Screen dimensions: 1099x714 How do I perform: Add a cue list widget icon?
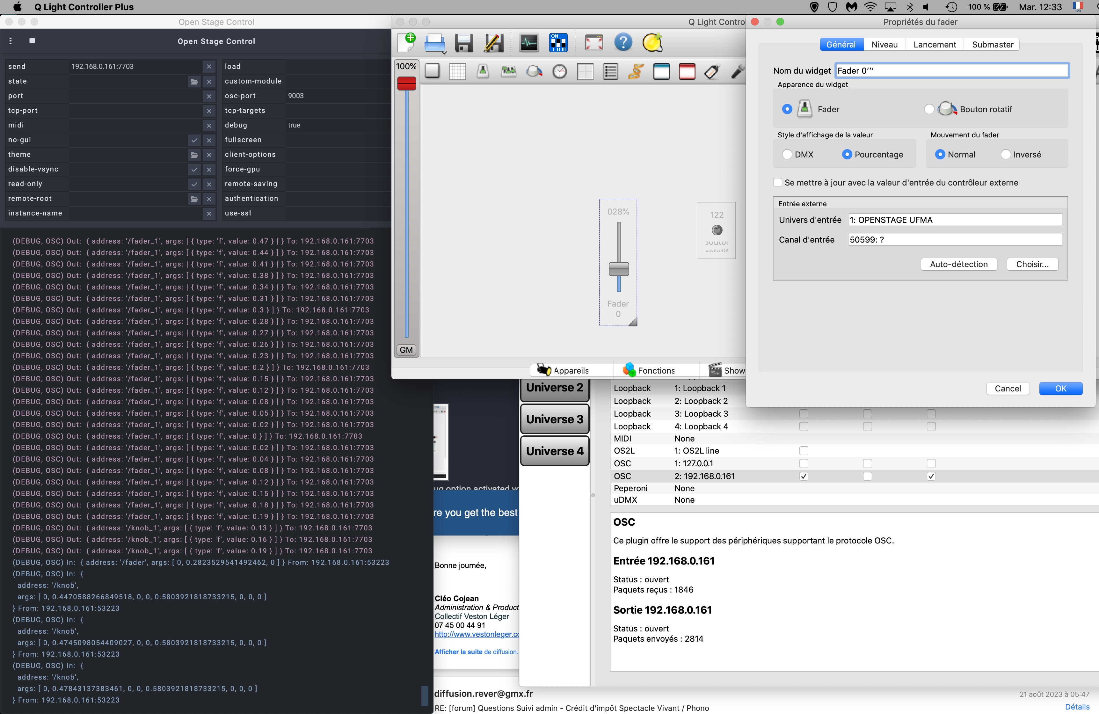click(x=610, y=71)
